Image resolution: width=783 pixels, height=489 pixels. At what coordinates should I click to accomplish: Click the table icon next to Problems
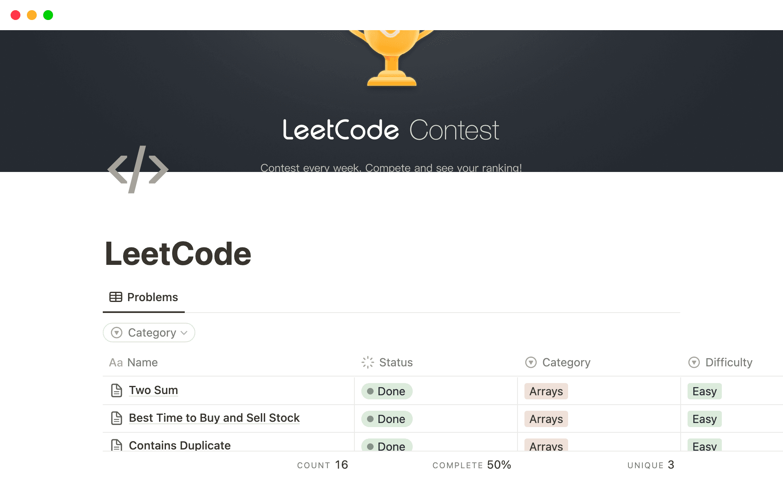click(x=115, y=297)
